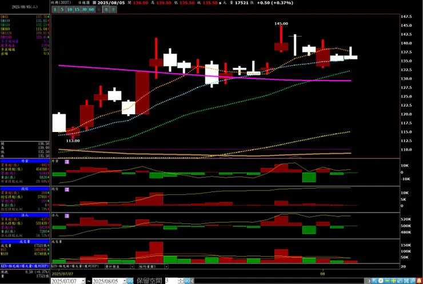
Task: Select the monthly (月) chart period button
Action: [x=113, y=10]
